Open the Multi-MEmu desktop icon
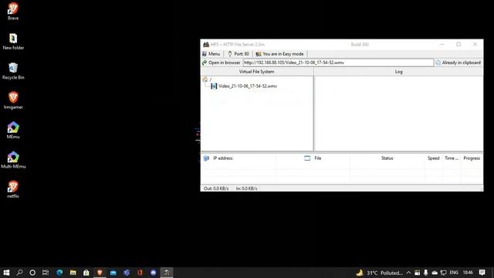 tap(13, 160)
